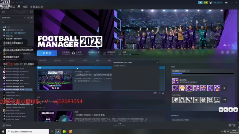The image size is (239, 134).
Task: Select Football Manager 2019 in the library list
Action: point(15,69)
